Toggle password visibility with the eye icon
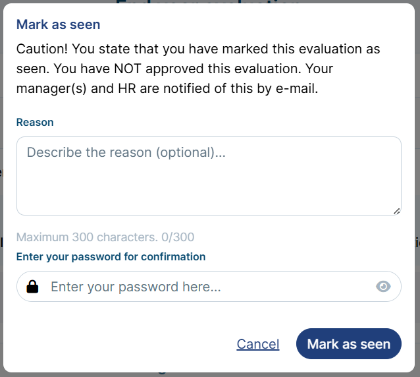The image size is (420, 377). tap(383, 286)
